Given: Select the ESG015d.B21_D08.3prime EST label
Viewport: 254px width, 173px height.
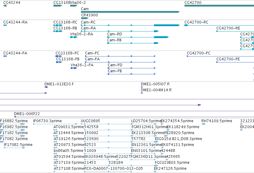Looking at the screenshot, I should click(178, 139).
